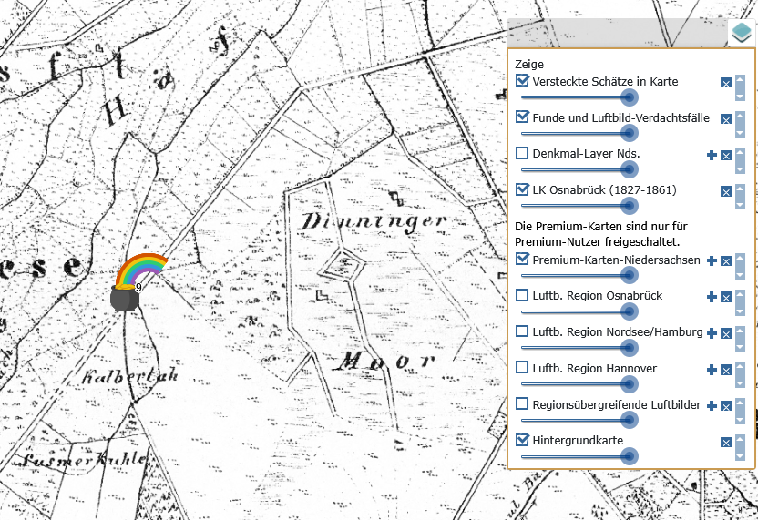
Task: Click the rainbow pot of gold marker
Action: click(x=134, y=284)
